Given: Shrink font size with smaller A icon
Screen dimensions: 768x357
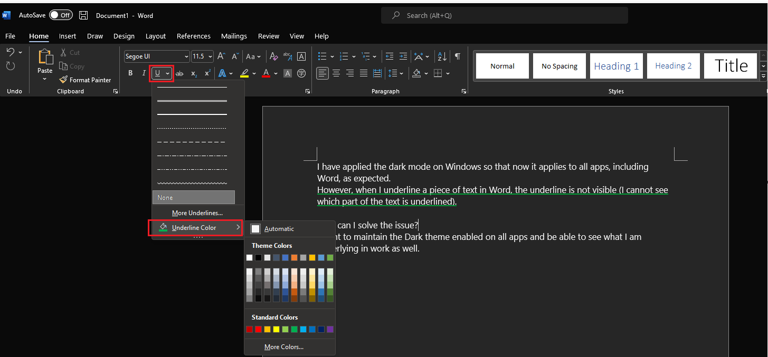Looking at the screenshot, I should click(235, 56).
